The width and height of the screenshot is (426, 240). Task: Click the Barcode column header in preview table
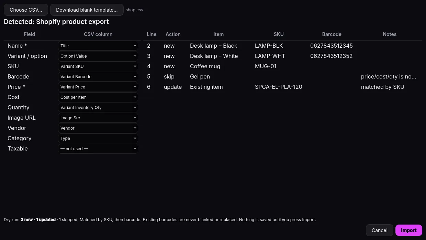coord(332,34)
